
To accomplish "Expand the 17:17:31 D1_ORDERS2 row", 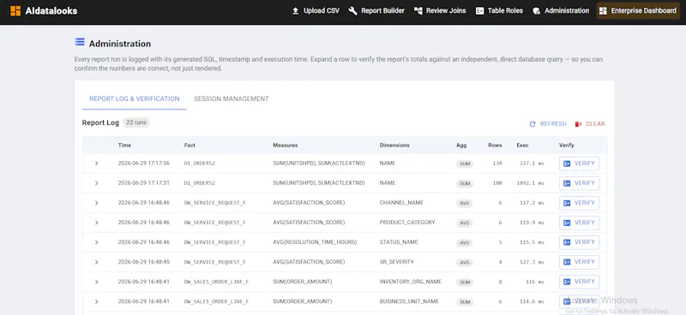I will 97,183.
